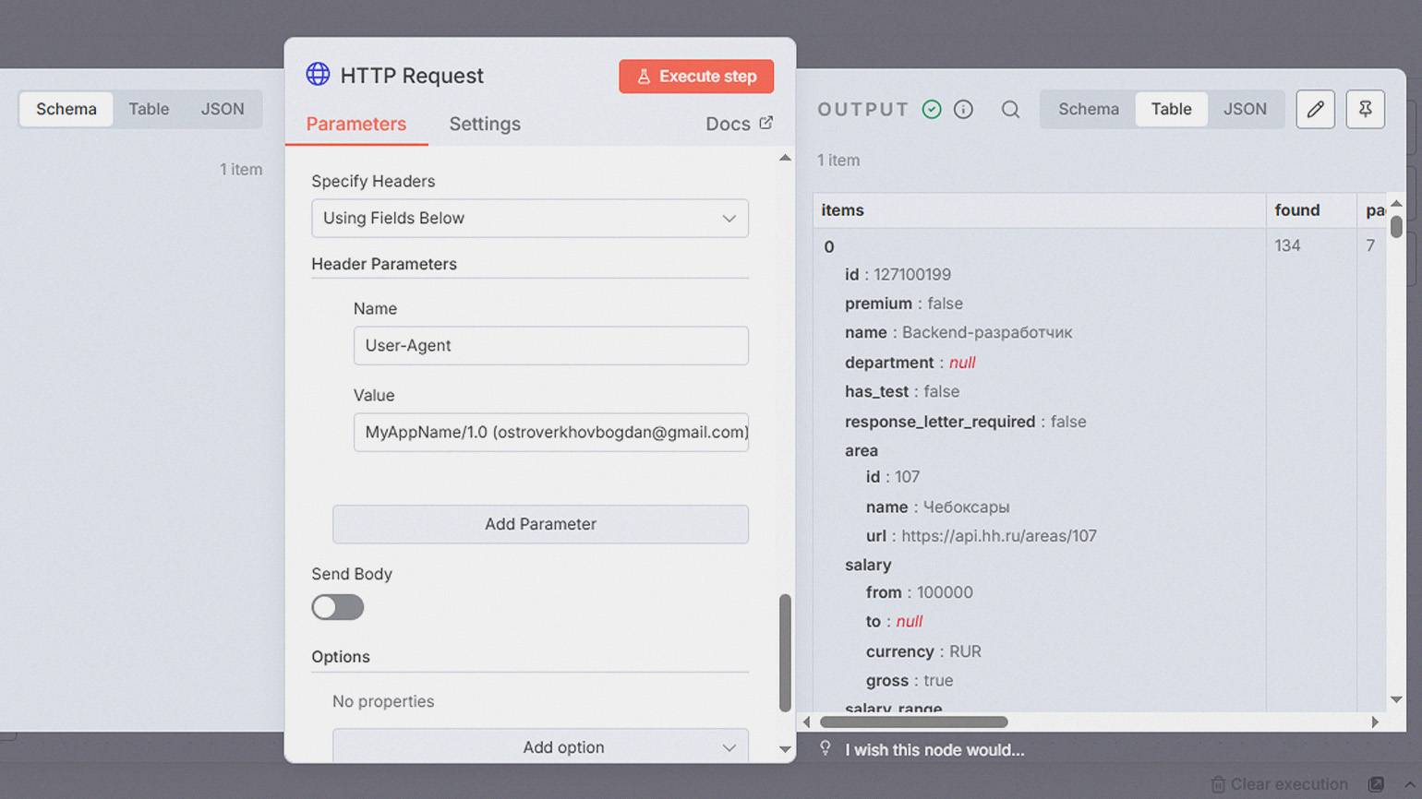Viewport: 1422px width, 799px height.
Task: Click the green execution success checkmark
Action: click(932, 110)
